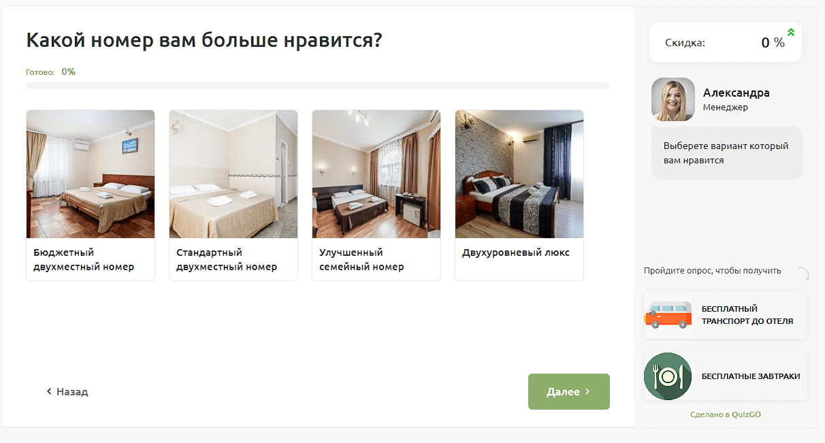Screen dimensions: 825x443
Task: Click the plate and cutlery breakfast icon
Action: tap(668, 376)
